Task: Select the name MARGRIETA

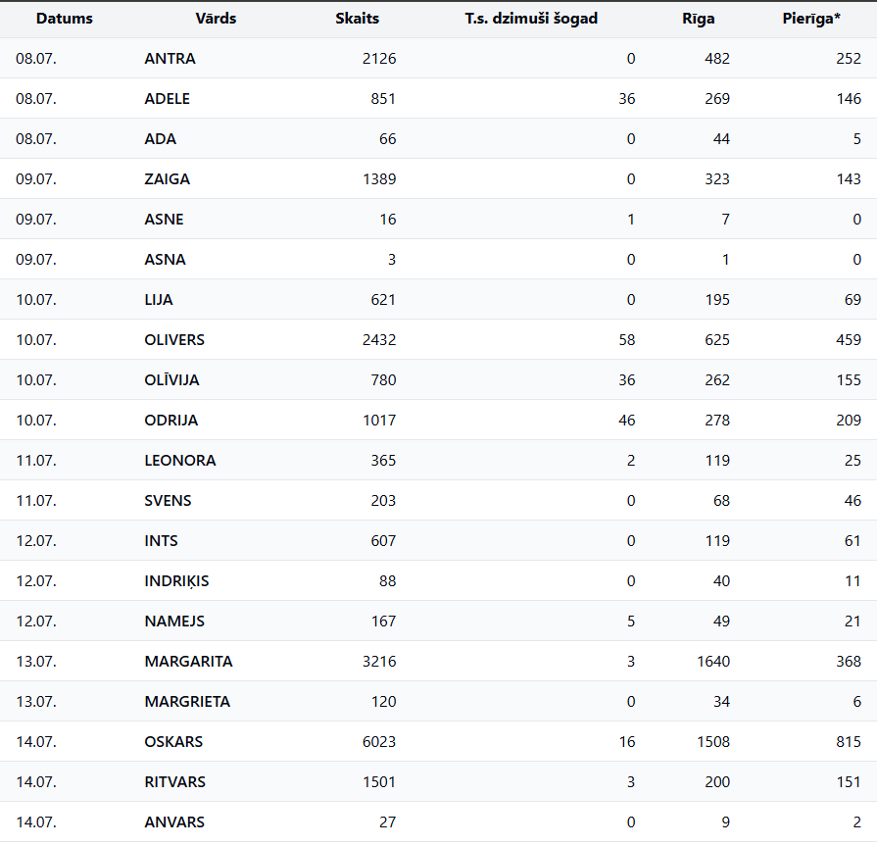Action: click(187, 702)
